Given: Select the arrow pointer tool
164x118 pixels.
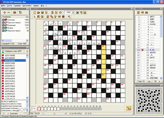Looking at the screenshot, I should pyautogui.click(x=34, y=17).
